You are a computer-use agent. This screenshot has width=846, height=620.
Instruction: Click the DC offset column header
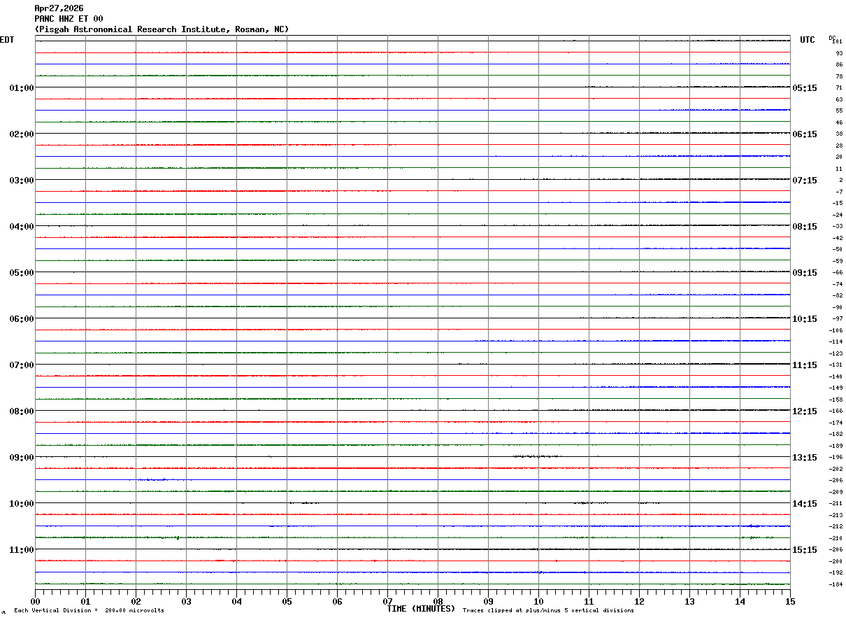[832, 38]
